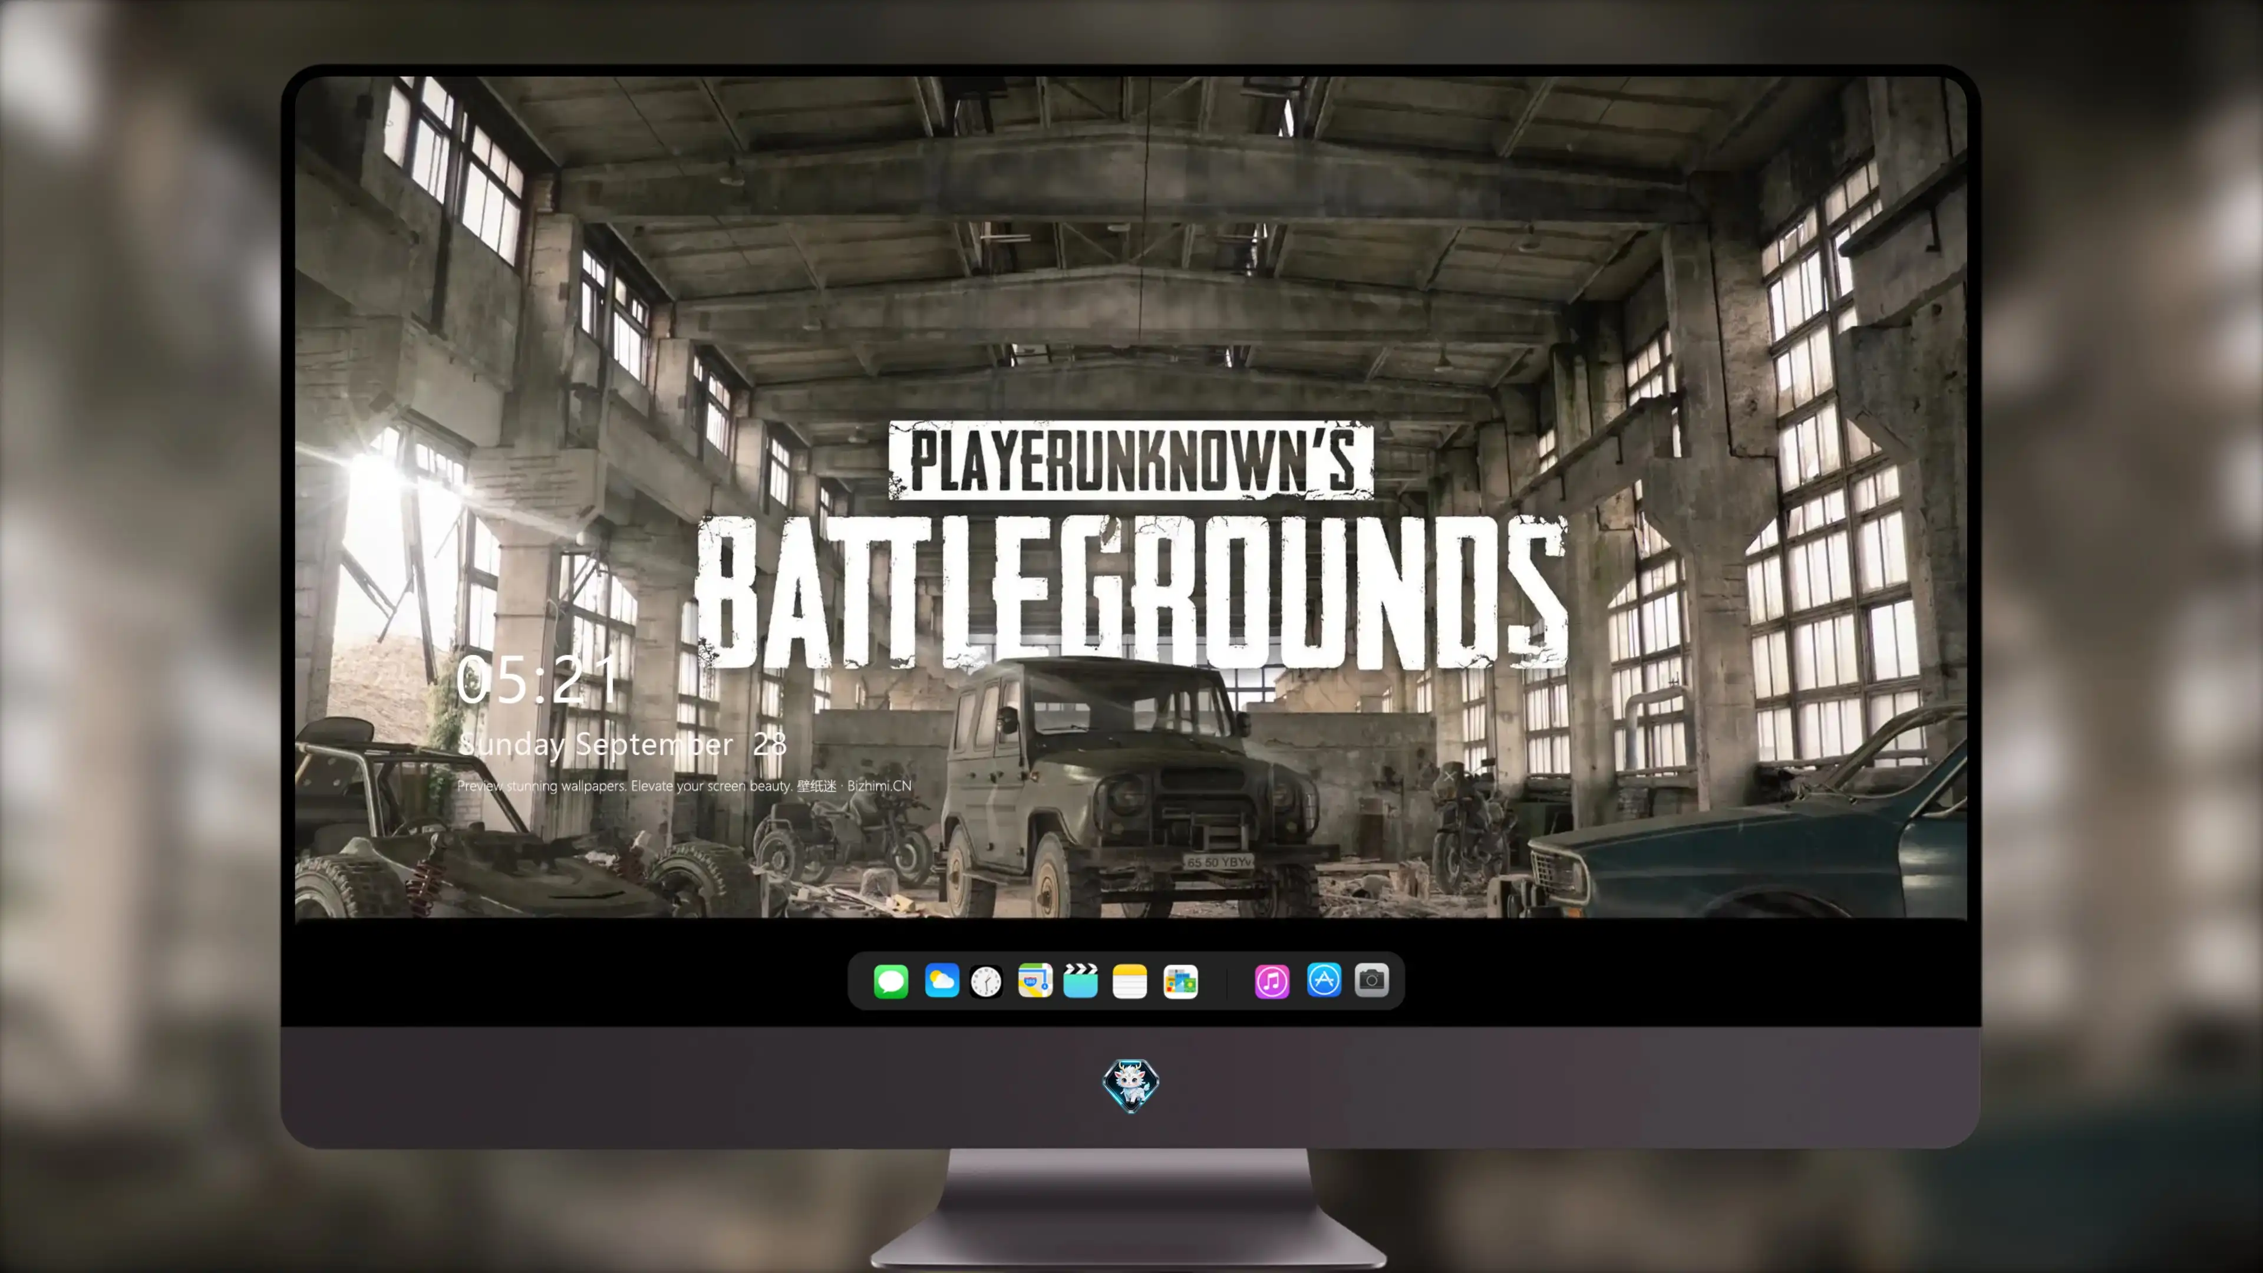Screen dimensions: 2263x1273
Task: Open the yellow Notes app
Action: [1130, 981]
